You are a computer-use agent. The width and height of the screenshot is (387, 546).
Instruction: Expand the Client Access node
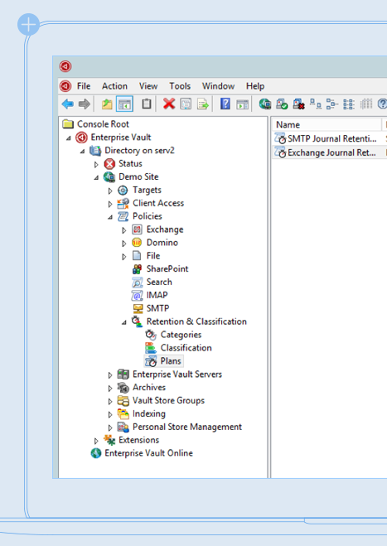coord(110,204)
